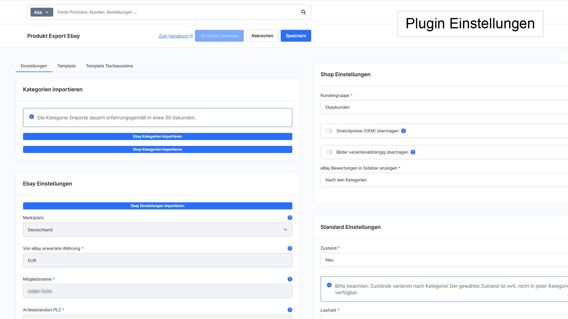Click the Standard Einstellungen heading
The width and height of the screenshot is (568, 319).
(351, 227)
